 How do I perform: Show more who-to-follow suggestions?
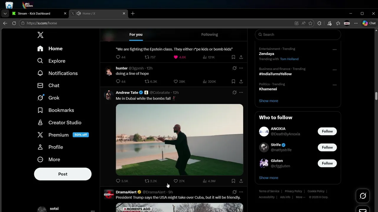(268, 178)
